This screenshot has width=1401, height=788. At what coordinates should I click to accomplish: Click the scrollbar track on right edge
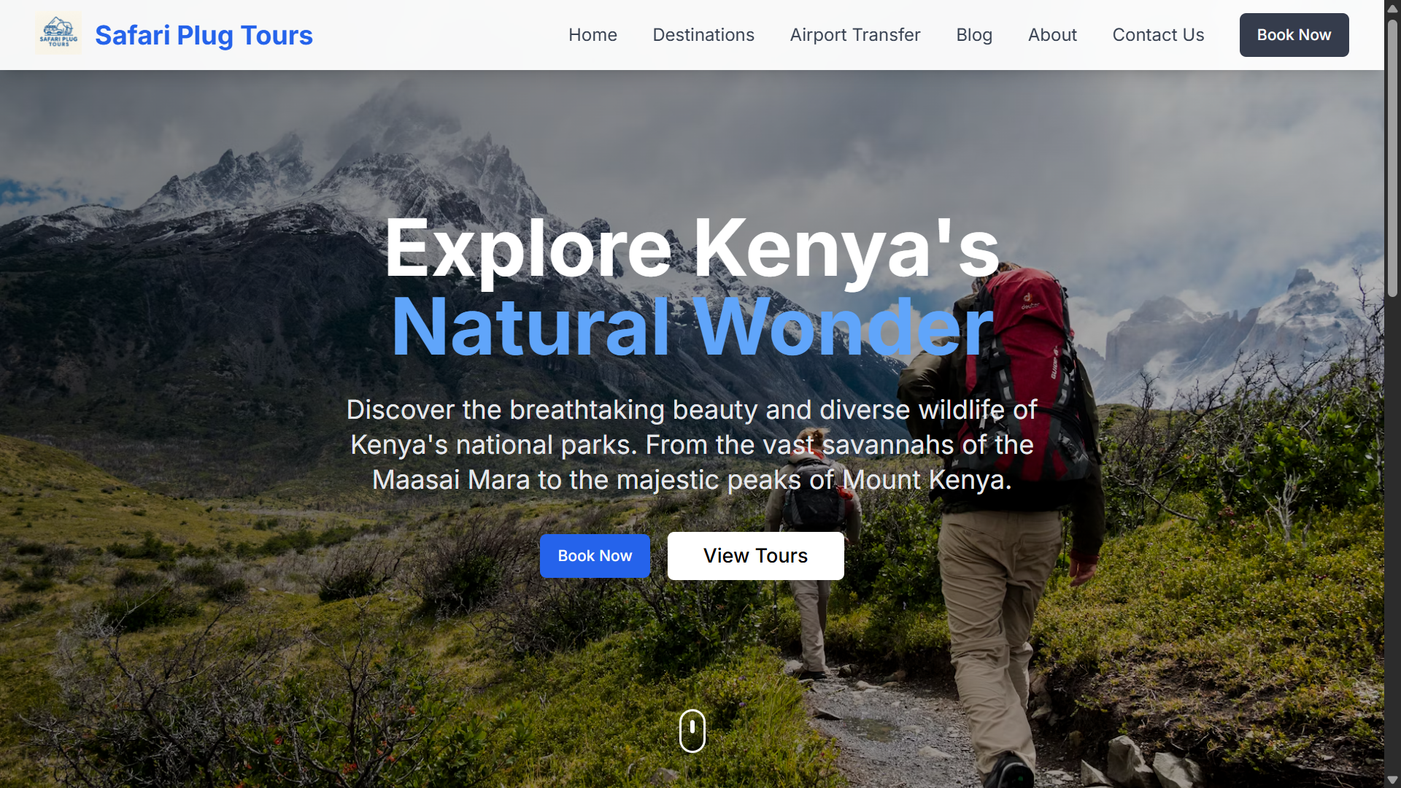tap(1392, 438)
